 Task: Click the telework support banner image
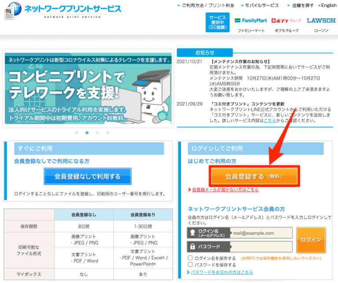point(88,88)
